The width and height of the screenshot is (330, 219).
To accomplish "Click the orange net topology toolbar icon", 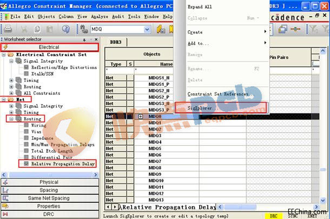I will point(295,29).
